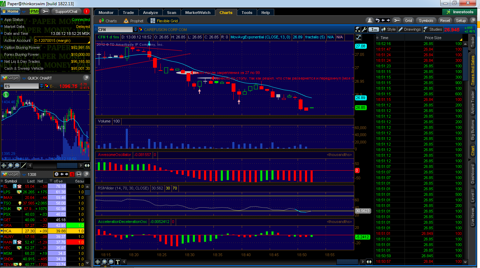Image resolution: width=480 pixels, height=268 pixels.
Task: Click the quick study flask icon left of 1m
Action: [358, 30]
